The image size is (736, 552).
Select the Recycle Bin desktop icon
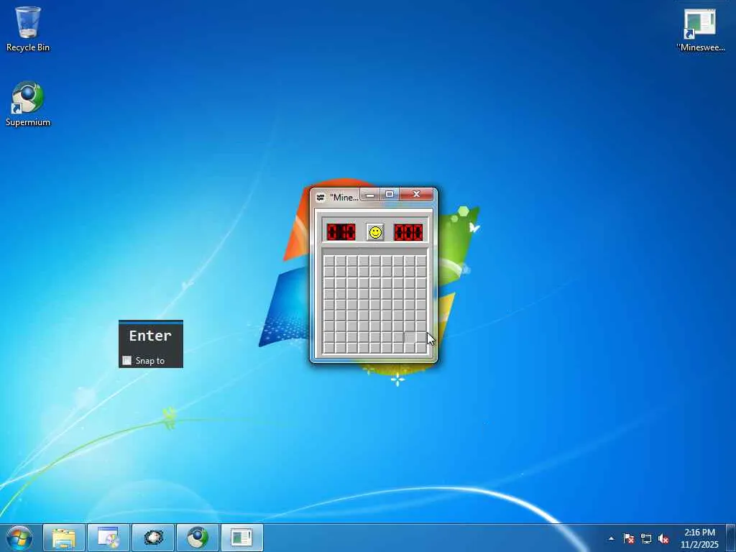point(28,29)
